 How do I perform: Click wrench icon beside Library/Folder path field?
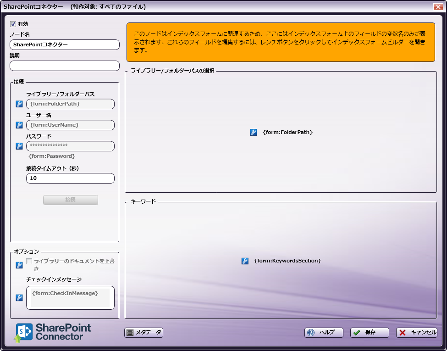click(x=19, y=104)
